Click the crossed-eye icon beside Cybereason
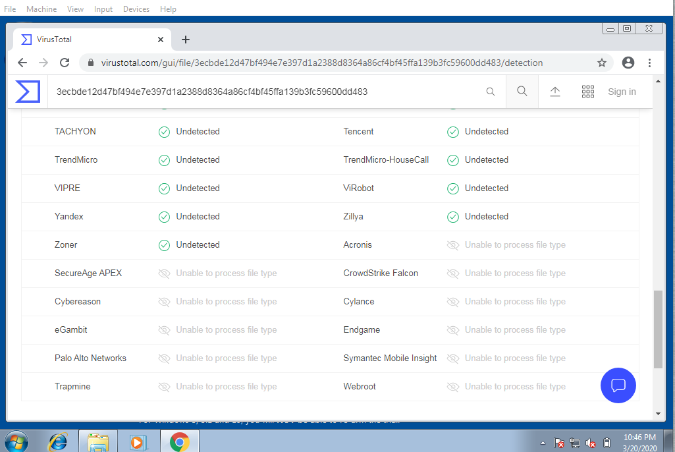This screenshot has width=675, height=452. (x=164, y=302)
